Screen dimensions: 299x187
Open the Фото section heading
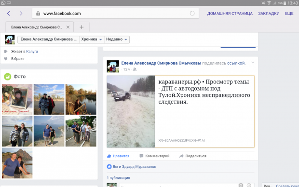[20, 77]
